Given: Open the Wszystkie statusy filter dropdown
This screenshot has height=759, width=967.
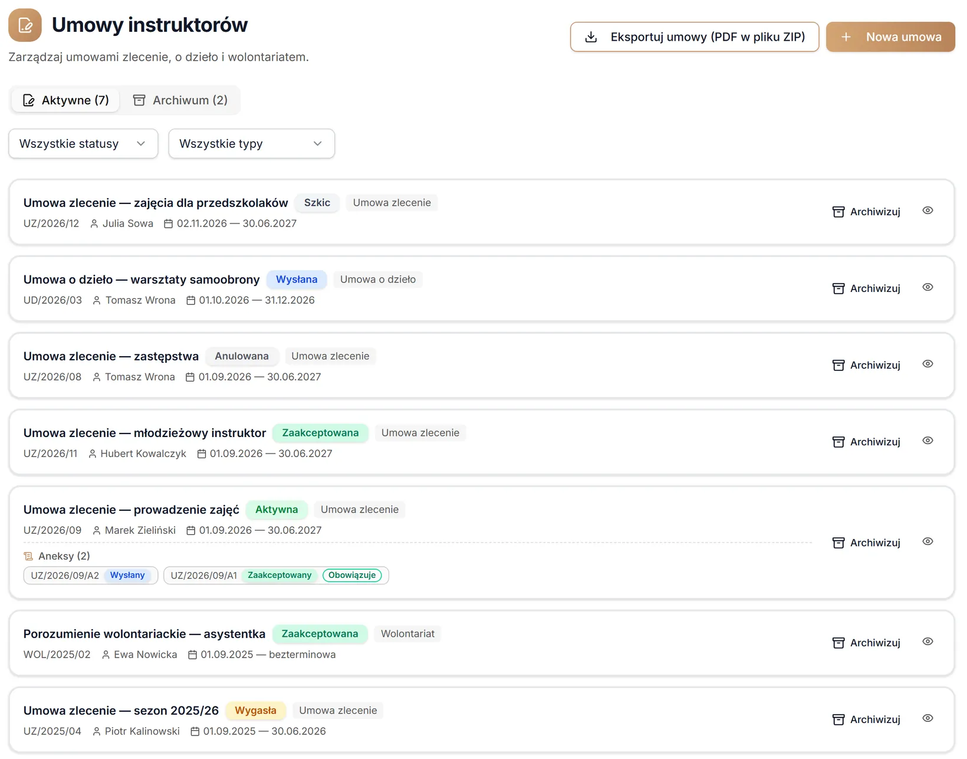Looking at the screenshot, I should point(83,144).
